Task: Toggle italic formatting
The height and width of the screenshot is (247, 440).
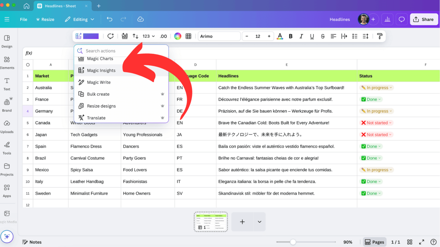Action: 301,36
